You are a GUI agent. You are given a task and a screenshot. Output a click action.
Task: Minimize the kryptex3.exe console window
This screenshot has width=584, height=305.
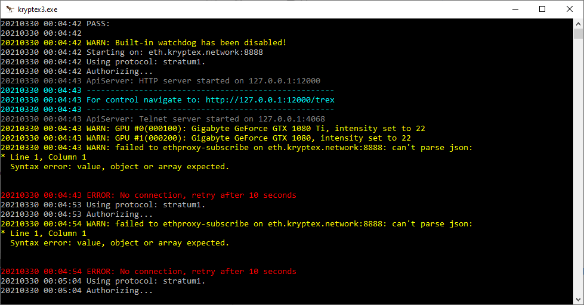click(515, 9)
